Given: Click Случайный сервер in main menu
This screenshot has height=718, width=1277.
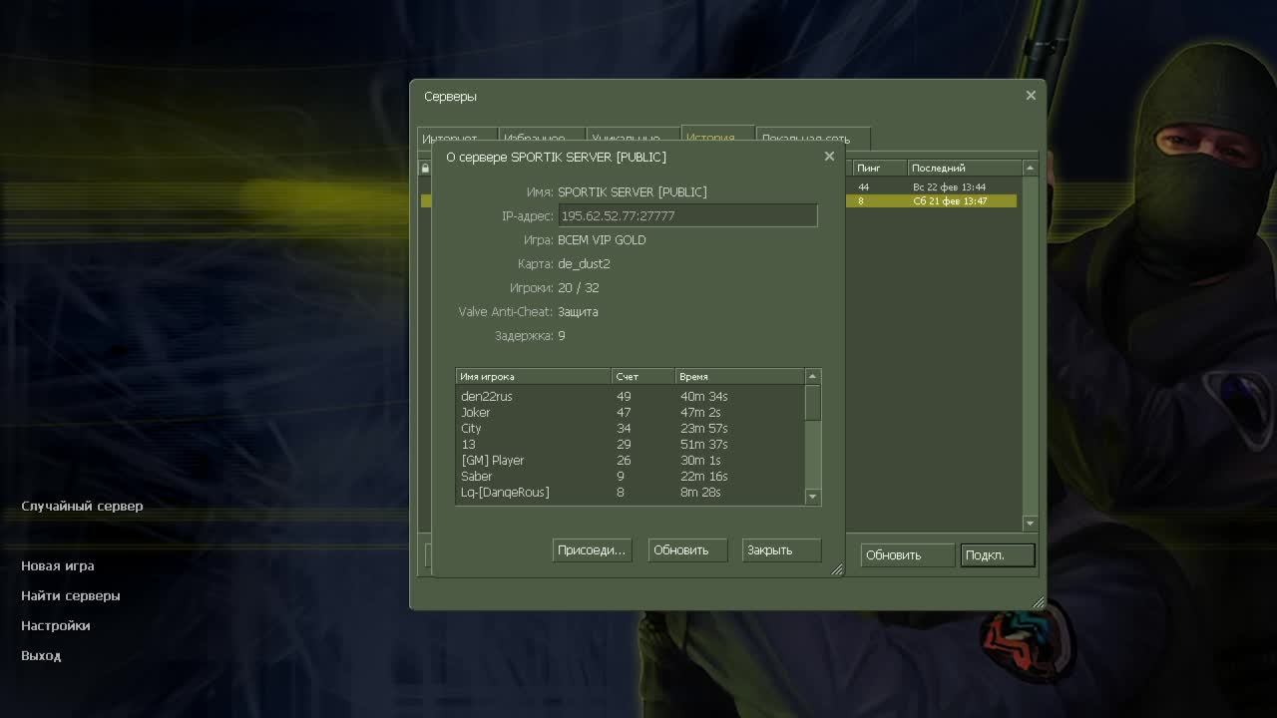Looking at the screenshot, I should tap(82, 506).
